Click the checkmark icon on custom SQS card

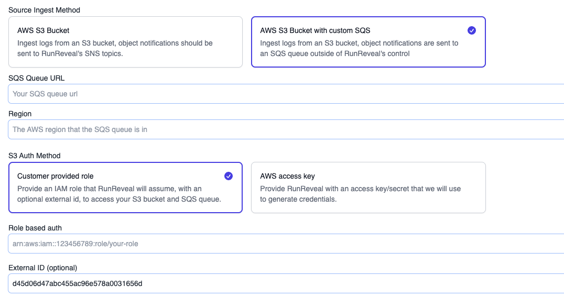coord(472,30)
